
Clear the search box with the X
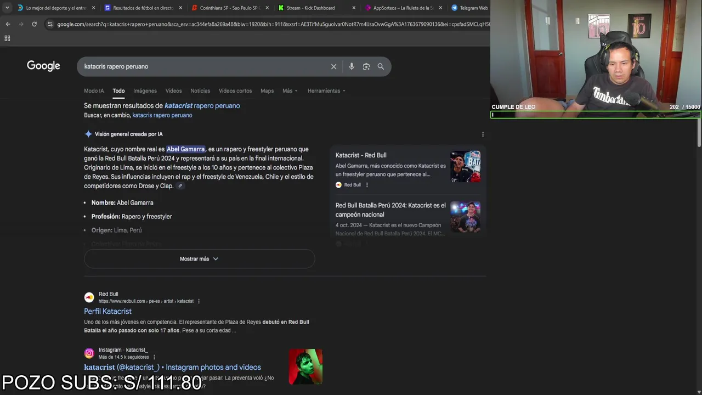(x=333, y=66)
